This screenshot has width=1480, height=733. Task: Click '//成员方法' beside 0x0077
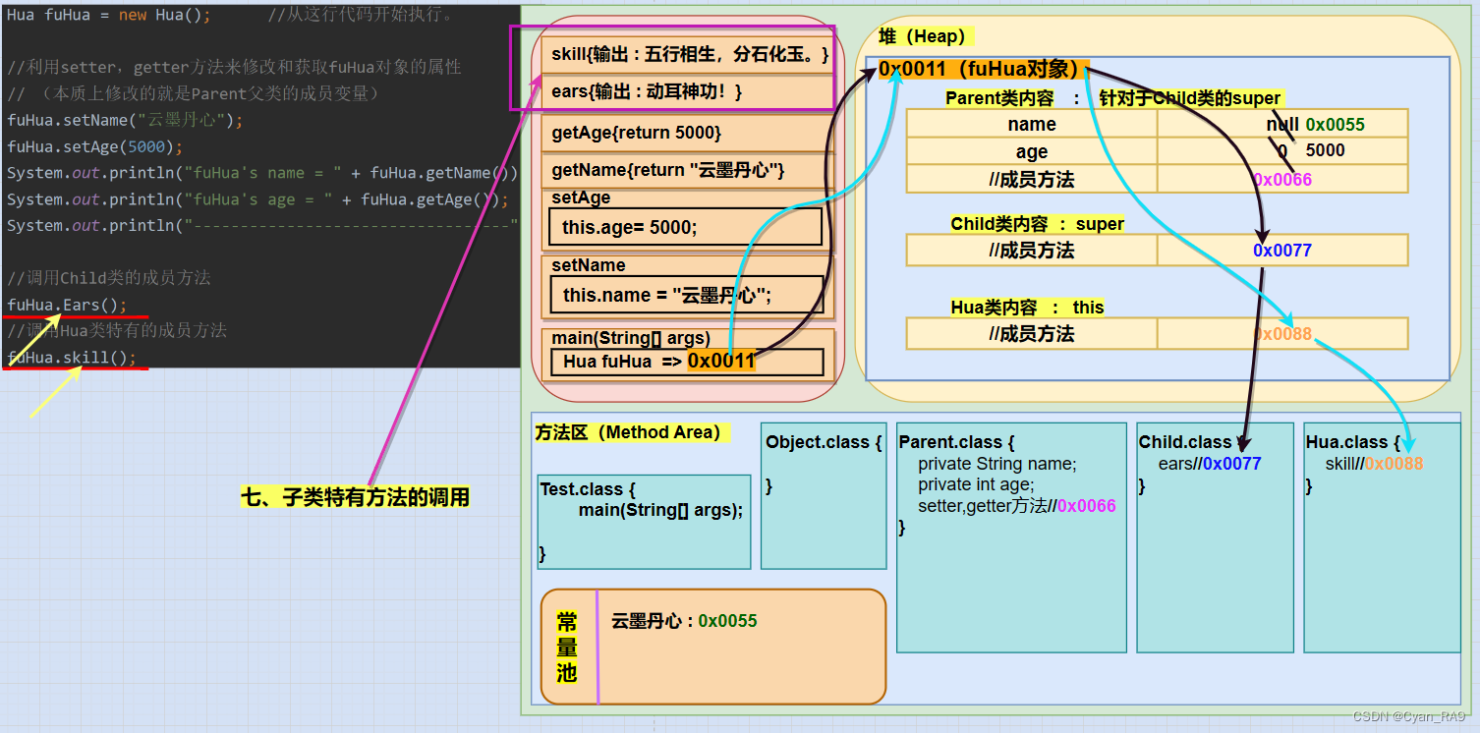point(1032,251)
